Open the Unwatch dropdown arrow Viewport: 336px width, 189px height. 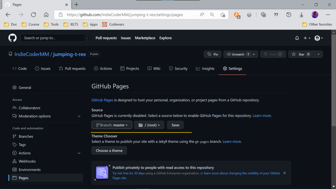click(255, 54)
